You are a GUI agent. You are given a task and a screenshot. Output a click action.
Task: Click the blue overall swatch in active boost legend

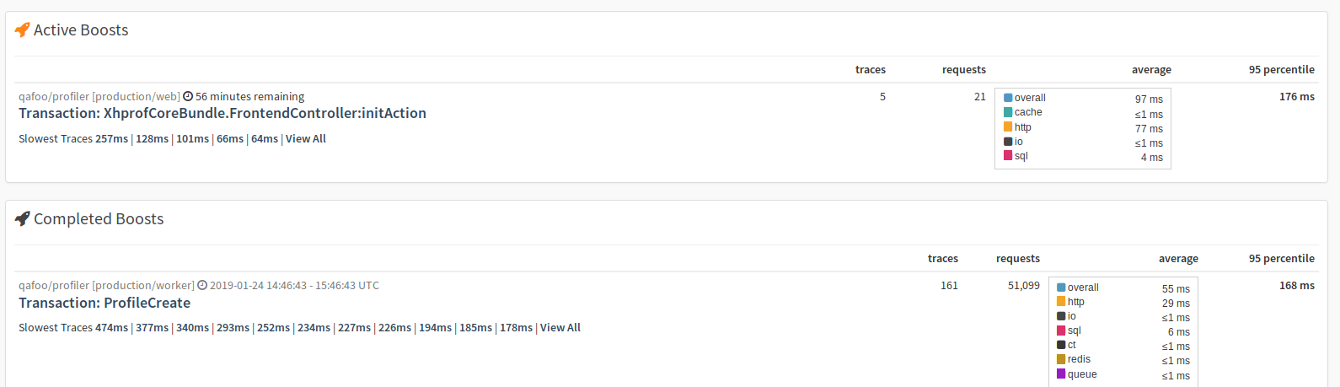coord(1008,98)
